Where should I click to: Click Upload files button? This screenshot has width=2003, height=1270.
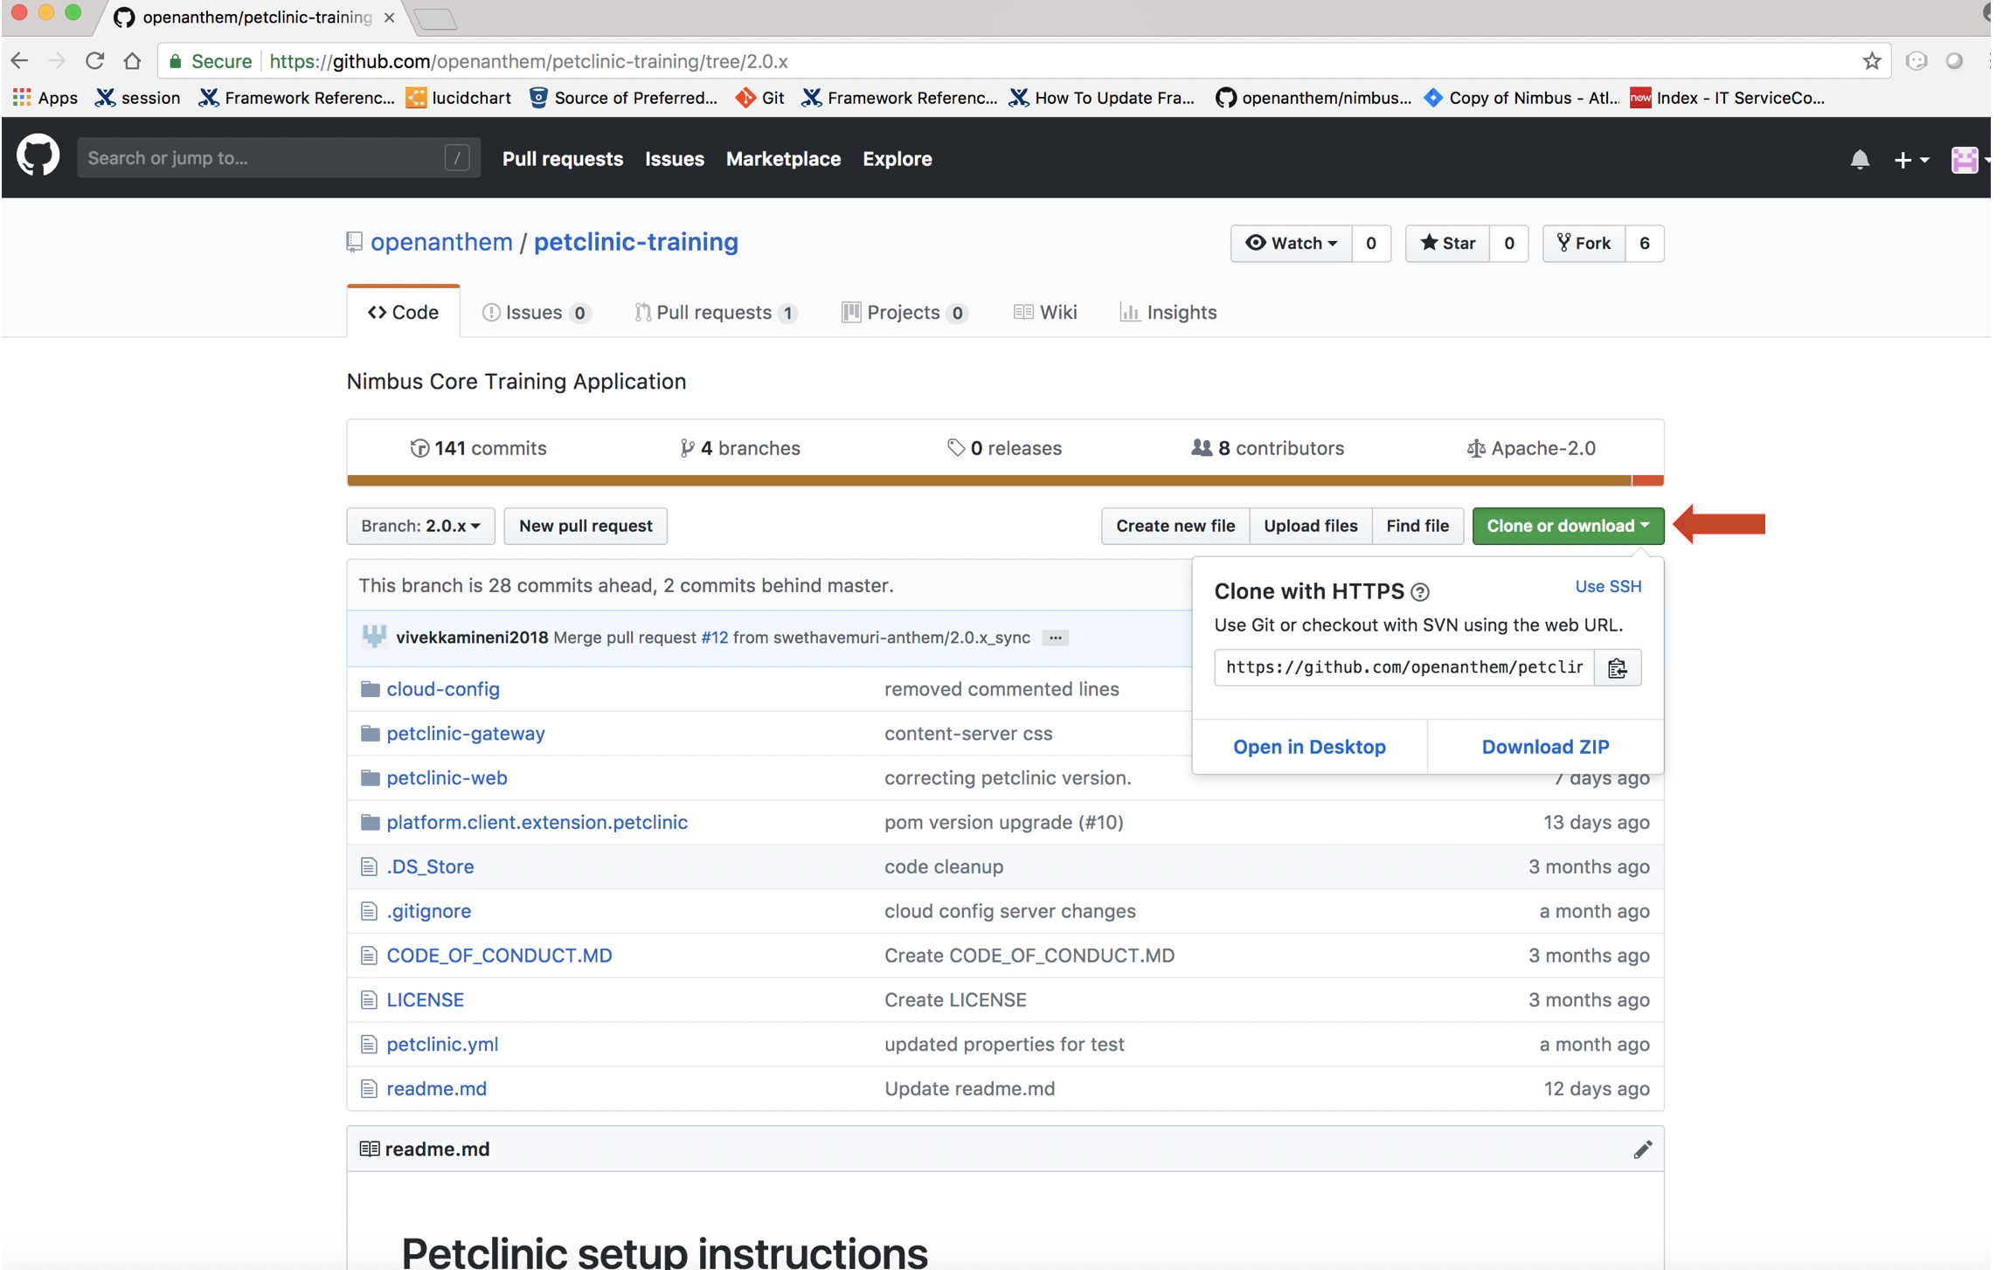[x=1310, y=526]
